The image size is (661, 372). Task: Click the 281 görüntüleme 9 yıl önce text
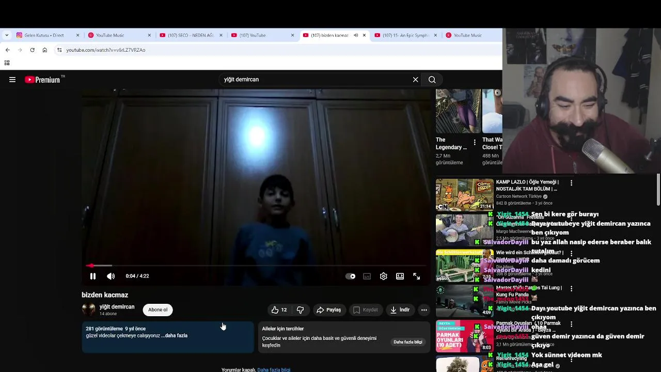tap(116, 329)
